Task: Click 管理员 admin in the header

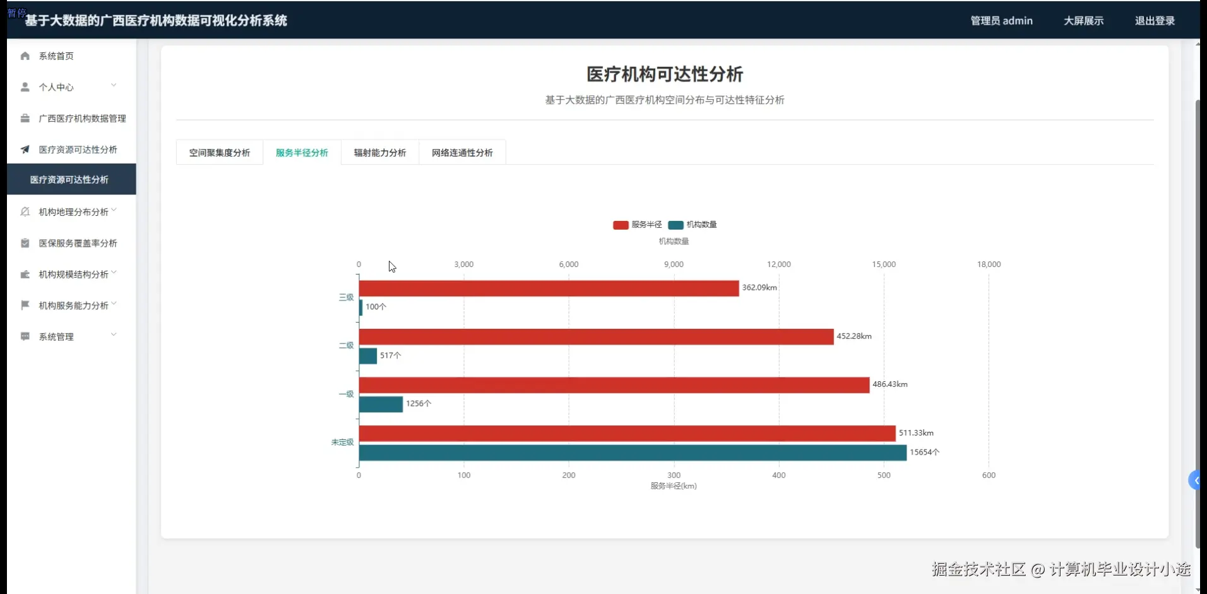Action: coord(1001,21)
